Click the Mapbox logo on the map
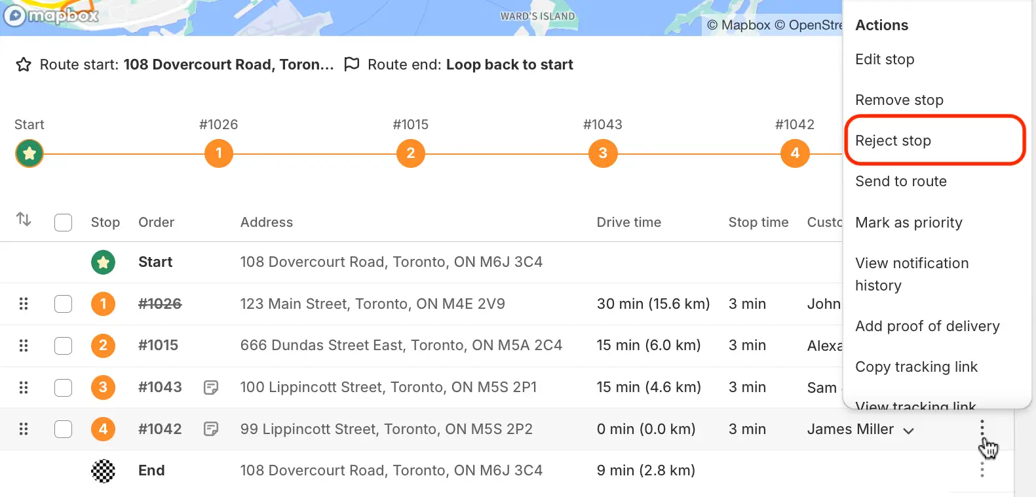Viewport: 1036px width, 497px height. (51, 15)
